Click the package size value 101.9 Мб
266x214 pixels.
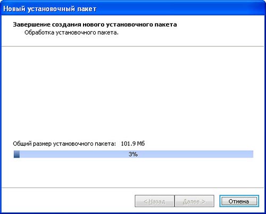(132, 144)
